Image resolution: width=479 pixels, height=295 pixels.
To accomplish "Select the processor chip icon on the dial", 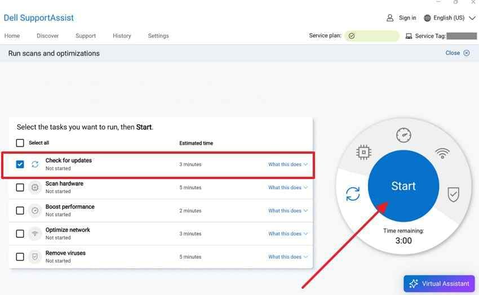I will (x=363, y=152).
